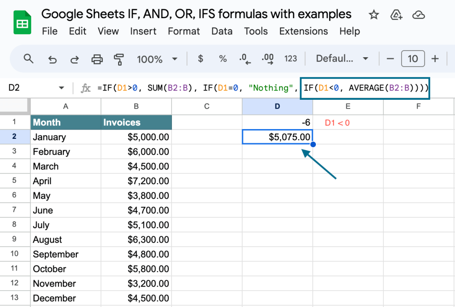Viewport: 455px width, 307px height.
Task: Format as percent
Action: pyautogui.click(x=223, y=59)
